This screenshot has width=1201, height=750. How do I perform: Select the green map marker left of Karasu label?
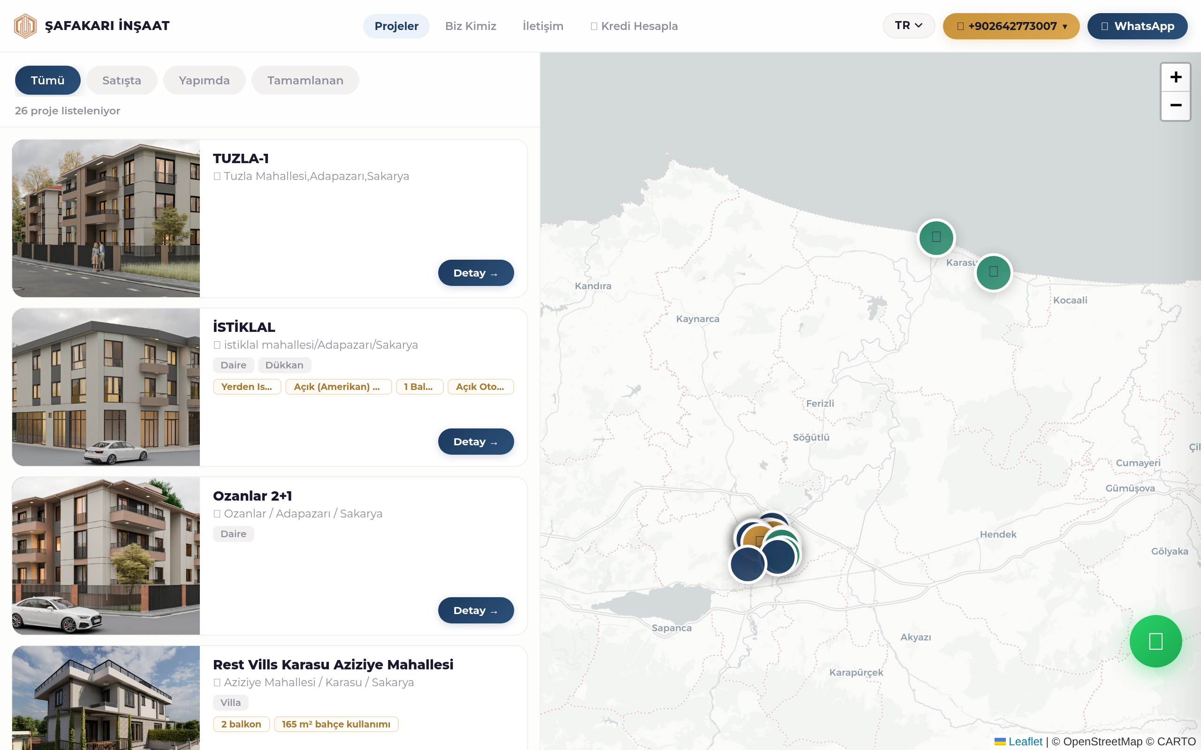936,238
